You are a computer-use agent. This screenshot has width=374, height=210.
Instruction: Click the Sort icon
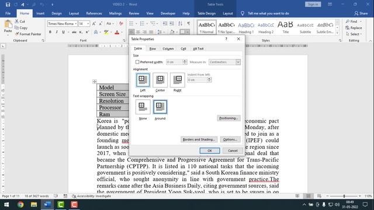pyautogui.click(x=181, y=23)
